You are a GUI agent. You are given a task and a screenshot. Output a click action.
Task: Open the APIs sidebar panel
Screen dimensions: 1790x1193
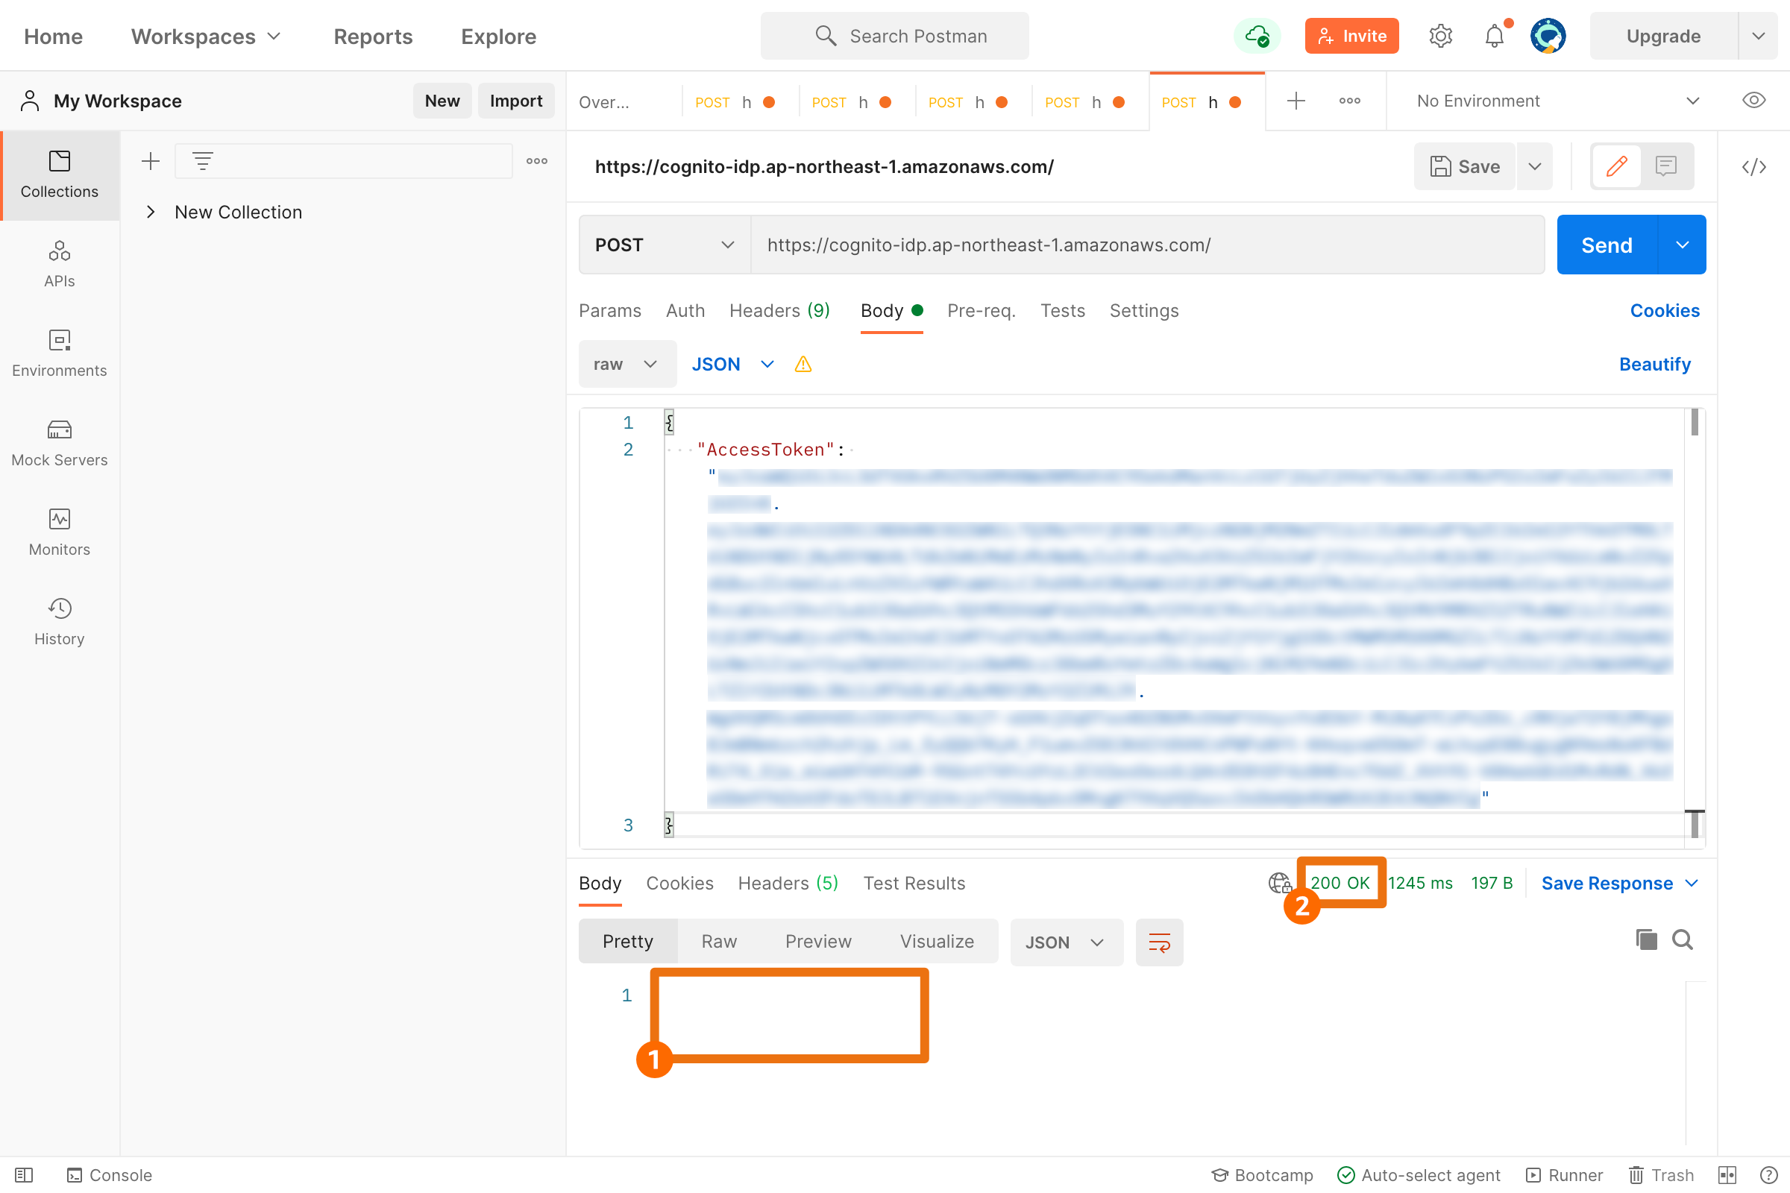(60, 264)
